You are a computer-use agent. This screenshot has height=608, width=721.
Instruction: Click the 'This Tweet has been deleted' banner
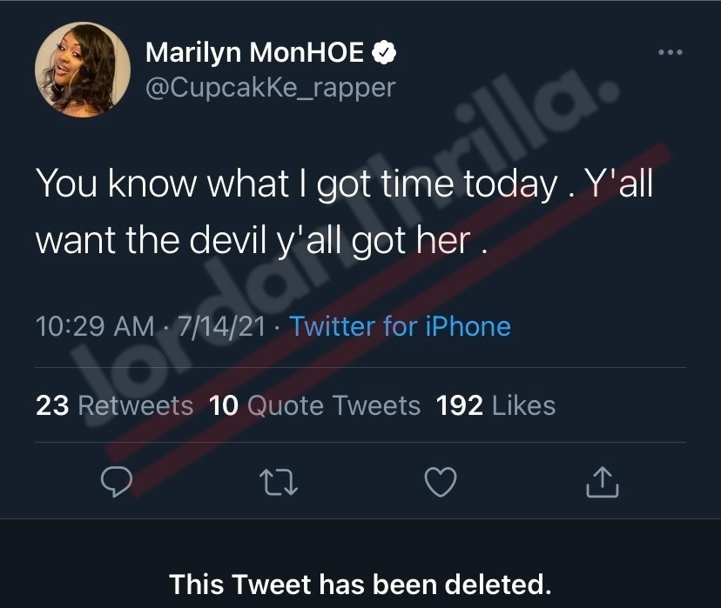360,585
